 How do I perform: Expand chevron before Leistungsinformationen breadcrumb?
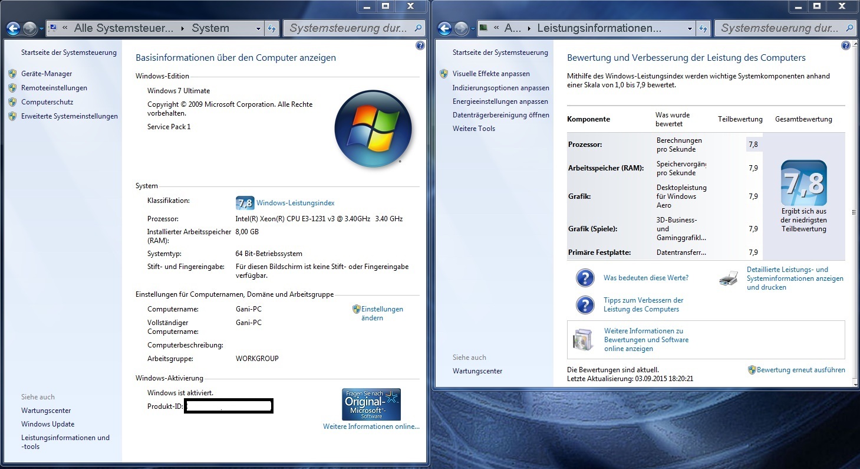pos(529,28)
